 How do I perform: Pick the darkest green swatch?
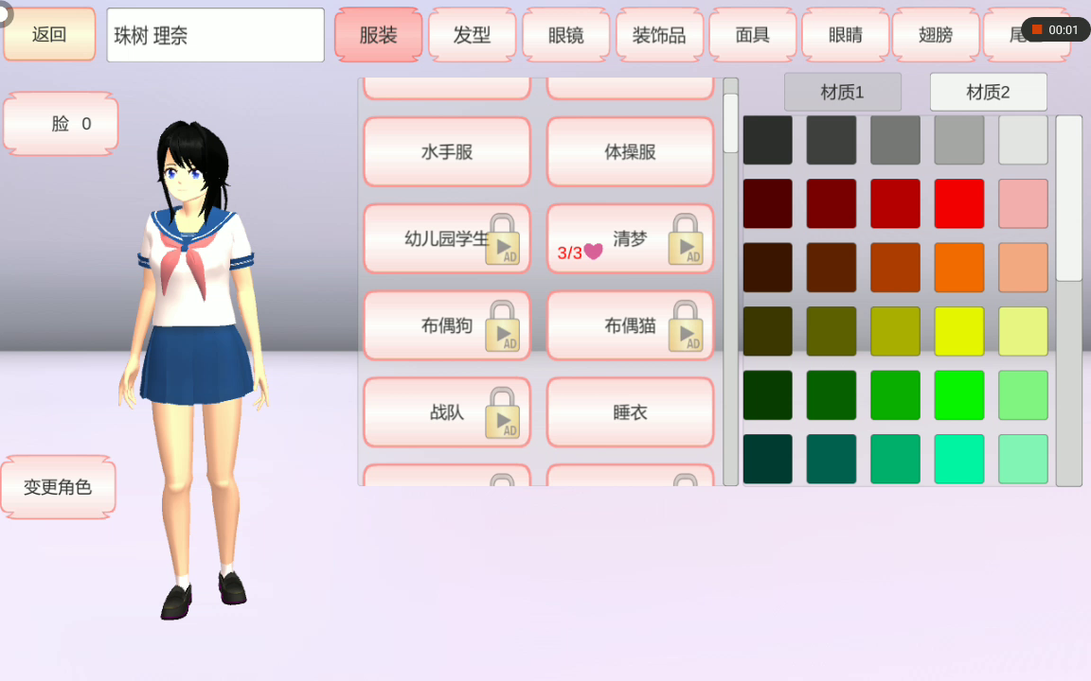point(767,395)
